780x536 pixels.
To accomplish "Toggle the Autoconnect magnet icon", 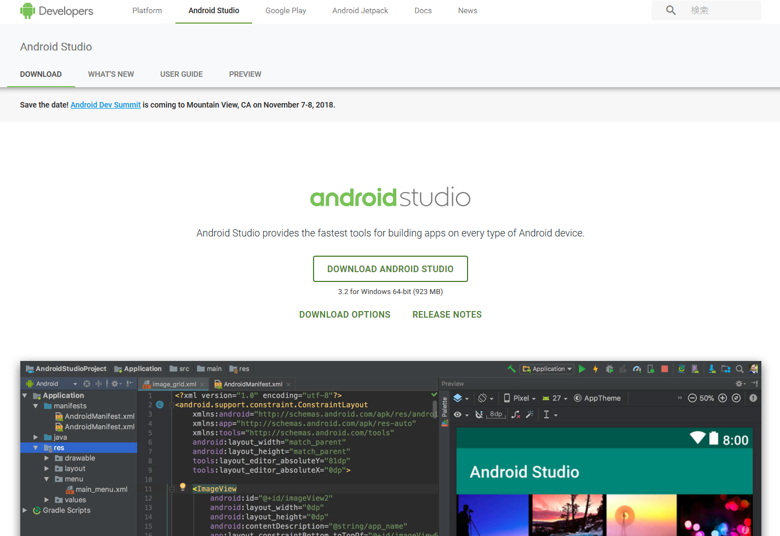I will pyautogui.click(x=479, y=415).
